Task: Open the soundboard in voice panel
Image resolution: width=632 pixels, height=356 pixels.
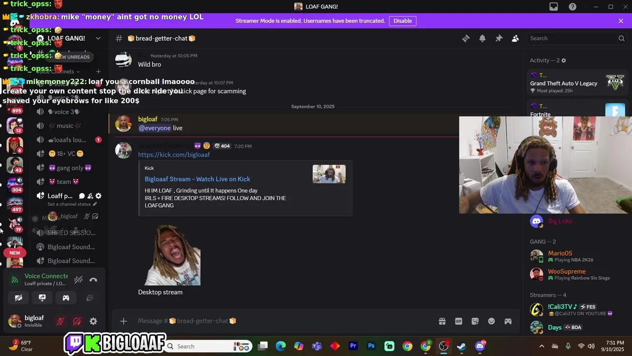Action: (x=89, y=298)
